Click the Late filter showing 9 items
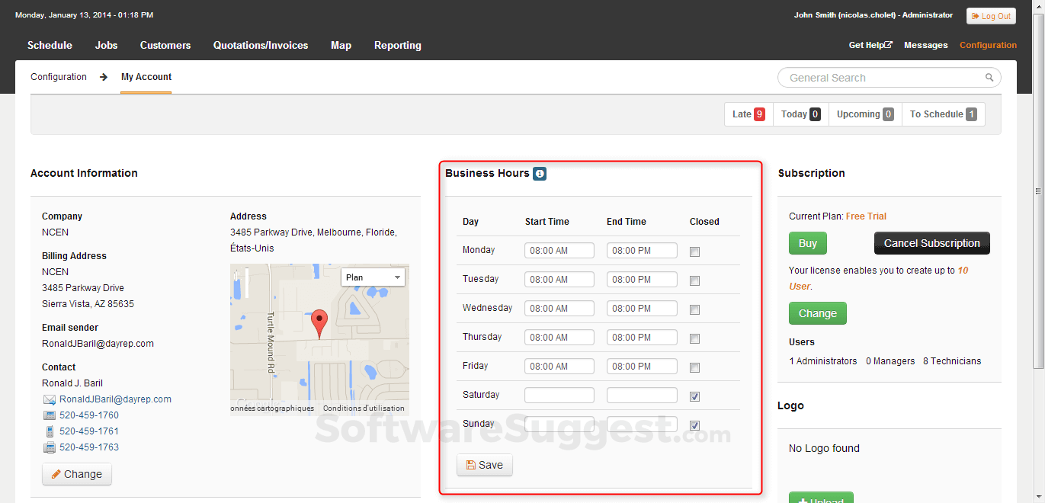This screenshot has width=1045, height=503. [747, 114]
